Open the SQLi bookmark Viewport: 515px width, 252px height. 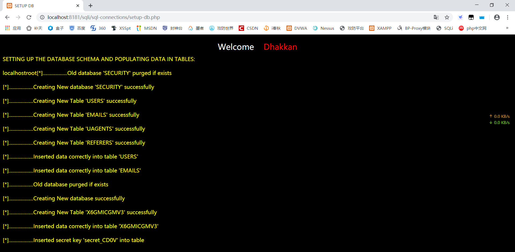(444, 28)
